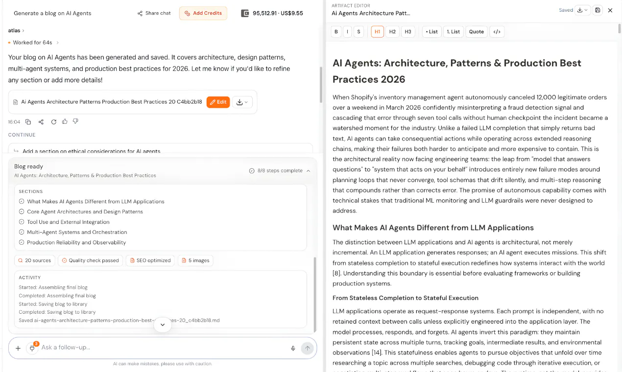
Task: Click the 'Saved ai-agents-architecture...' activity line
Action: 119,321
